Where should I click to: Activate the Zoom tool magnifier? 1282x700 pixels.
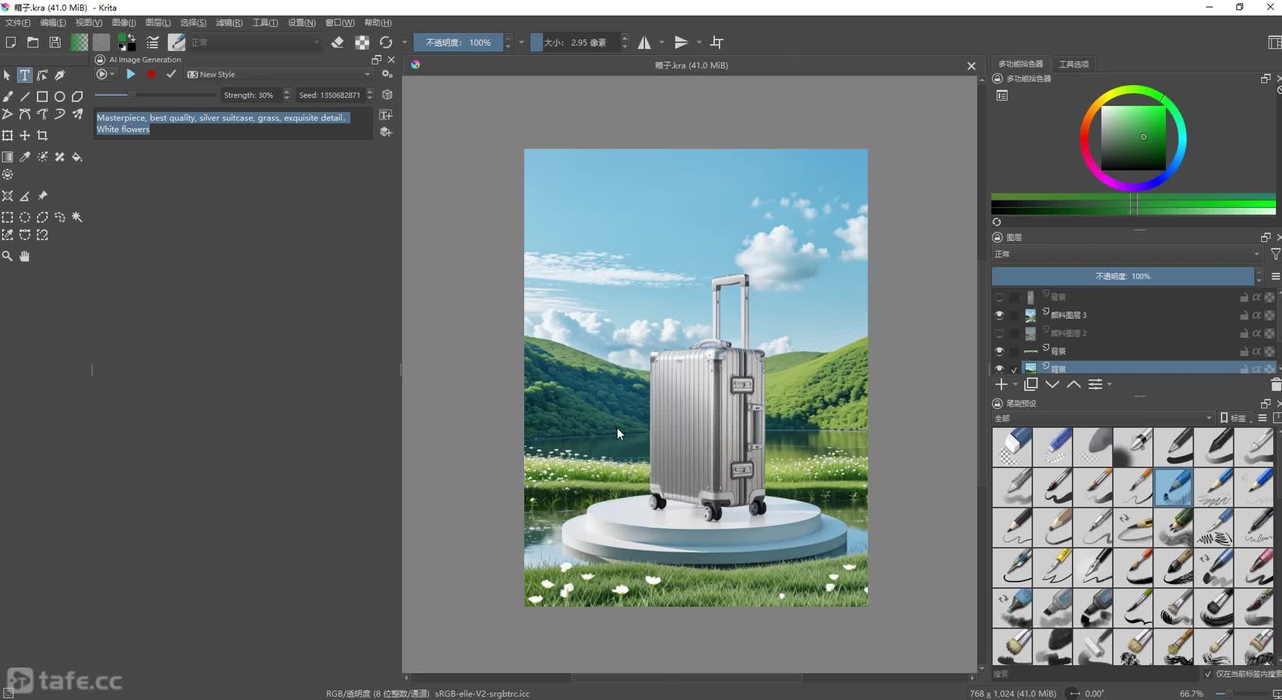pos(7,256)
